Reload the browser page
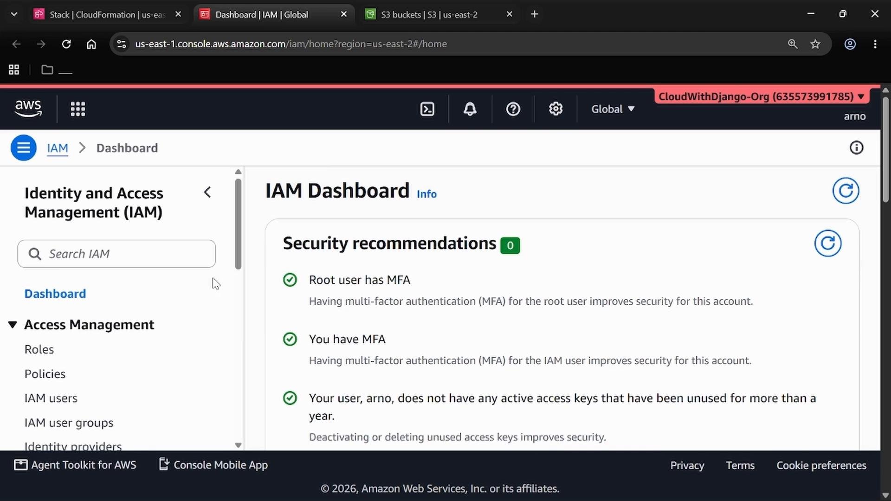Viewport: 891px width, 501px height. point(66,44)
